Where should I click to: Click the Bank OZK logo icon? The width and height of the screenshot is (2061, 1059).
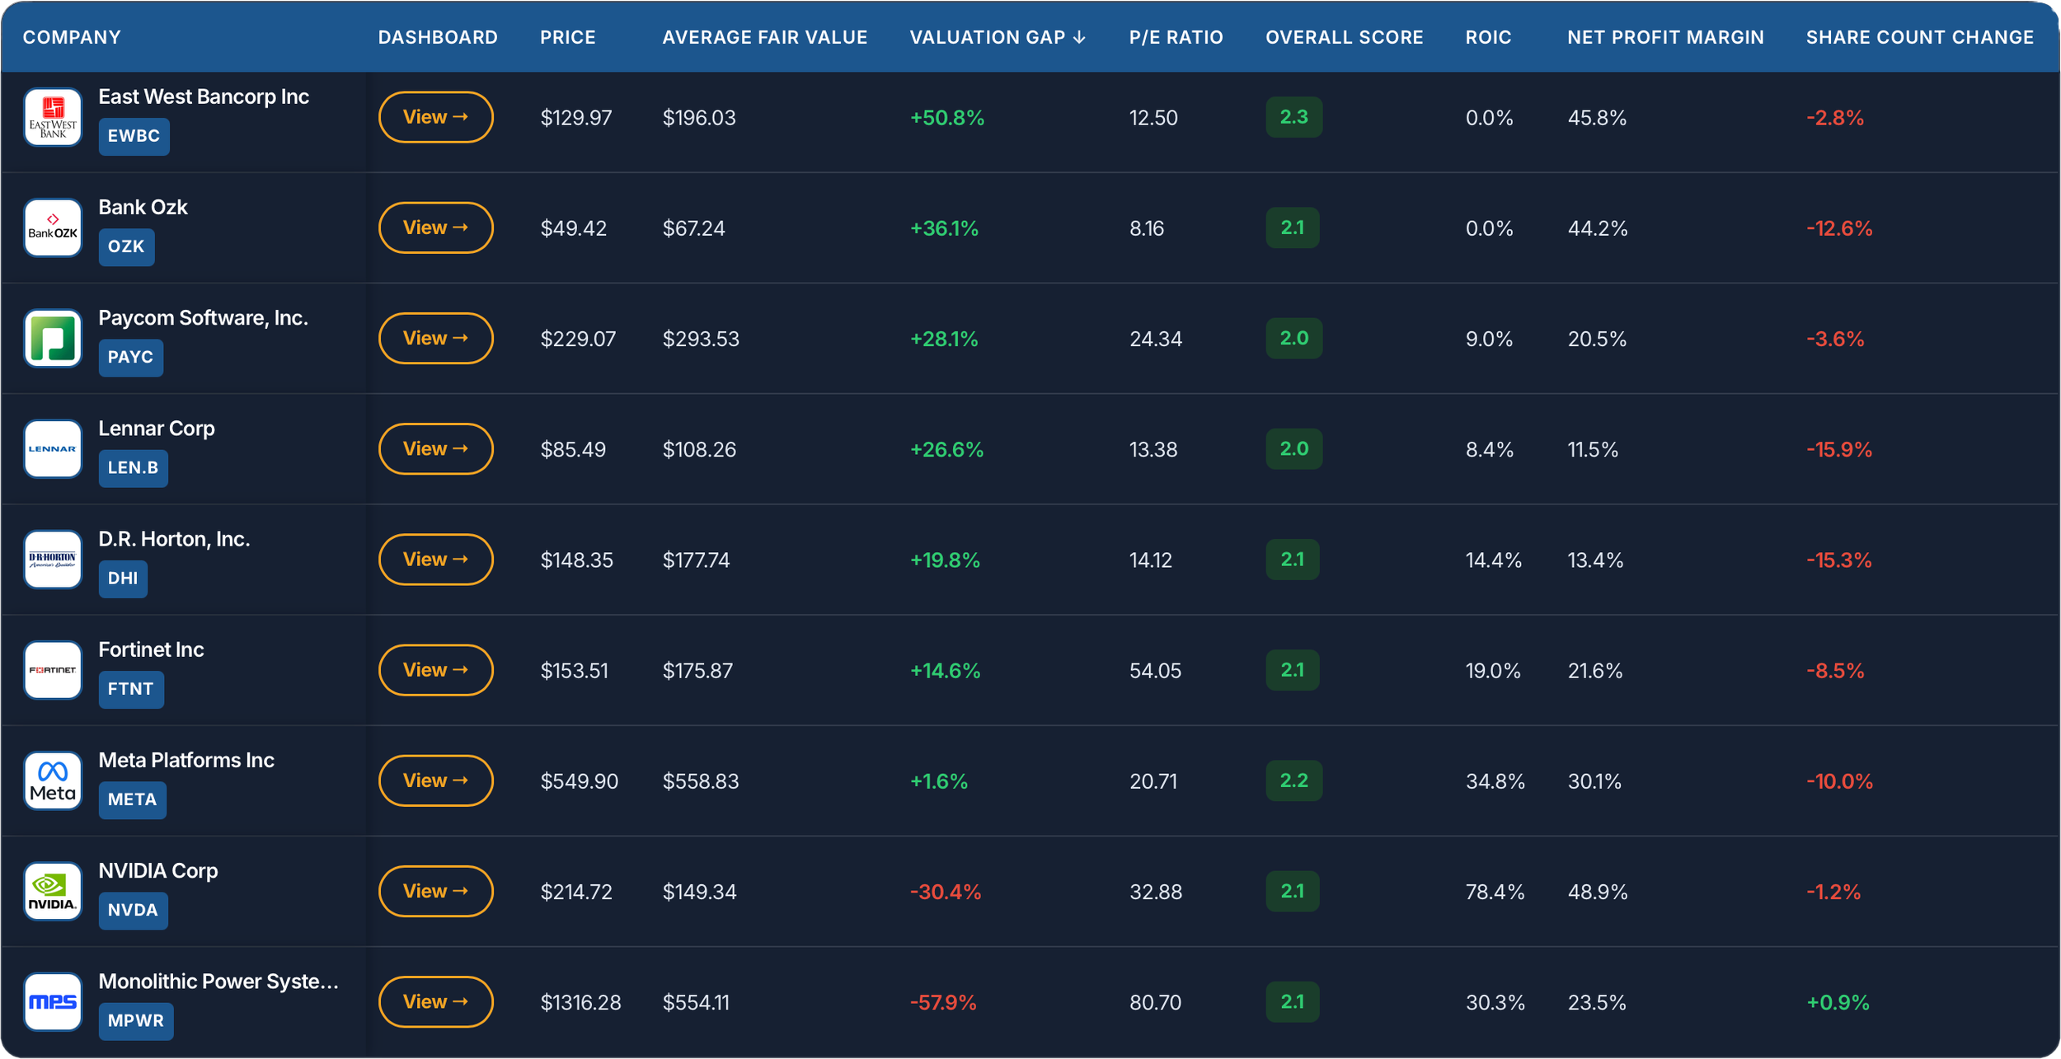[x=53, y=227]
